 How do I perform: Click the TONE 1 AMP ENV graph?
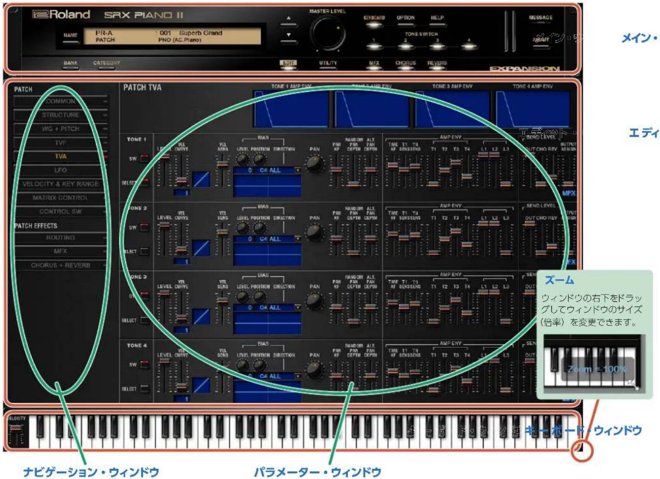pos(291,109)
